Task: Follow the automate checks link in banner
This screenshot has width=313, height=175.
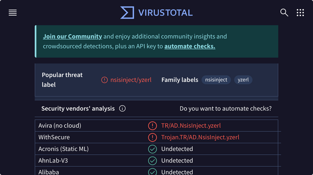Action: click(x=190, y=46)
